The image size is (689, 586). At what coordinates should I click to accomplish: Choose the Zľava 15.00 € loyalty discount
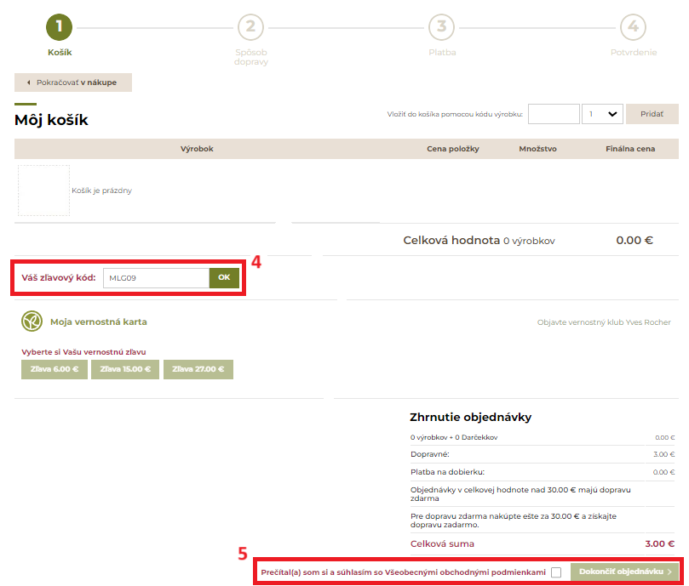pyautogui.click(x=125, y=369)
